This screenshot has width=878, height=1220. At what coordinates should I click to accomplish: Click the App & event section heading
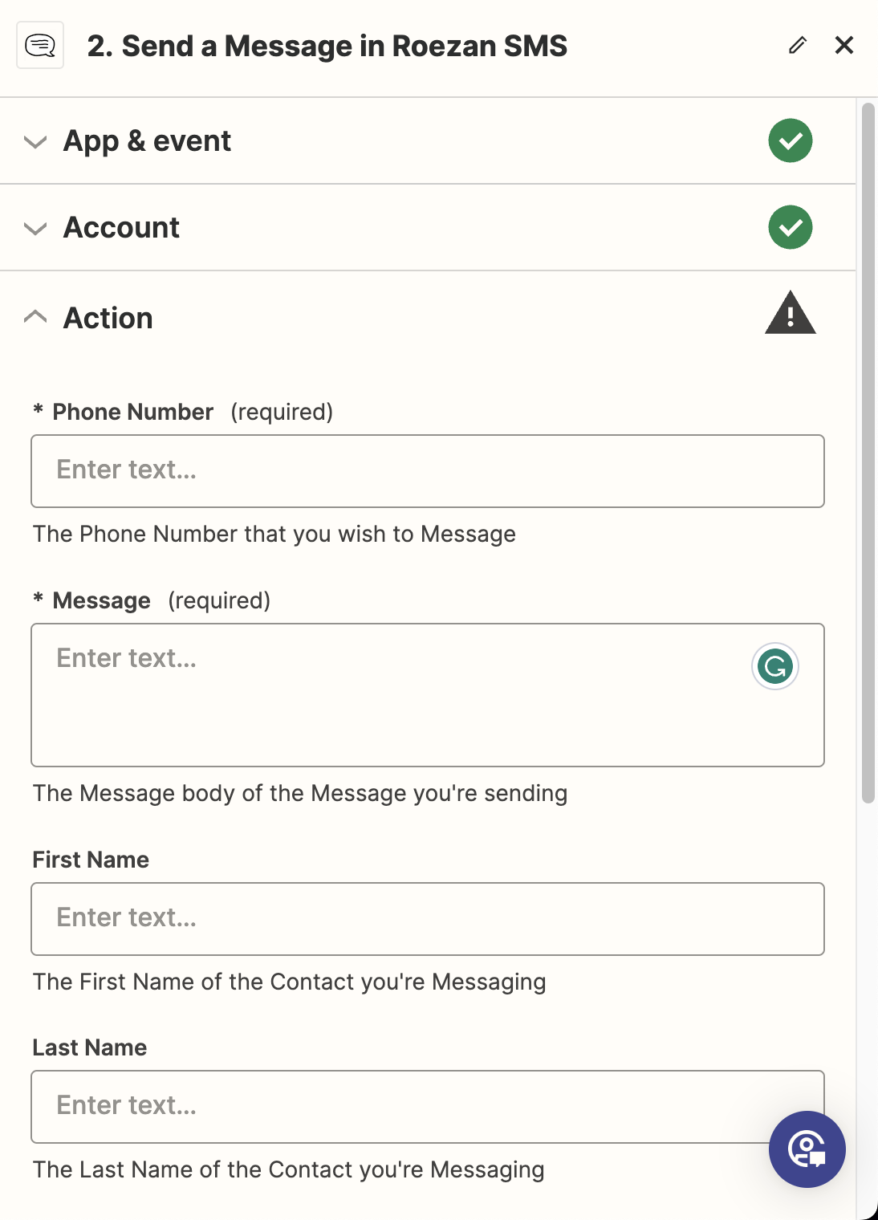(x=147, y=141)
